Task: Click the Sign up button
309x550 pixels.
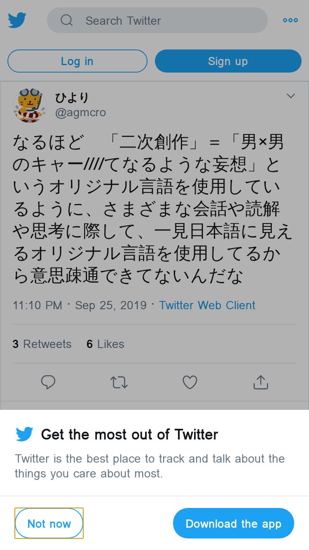Action: [228, 61]
